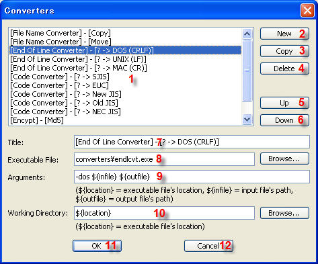Click into the Executable File field
The width and height of the screenshot is (318, 264).
164,159
